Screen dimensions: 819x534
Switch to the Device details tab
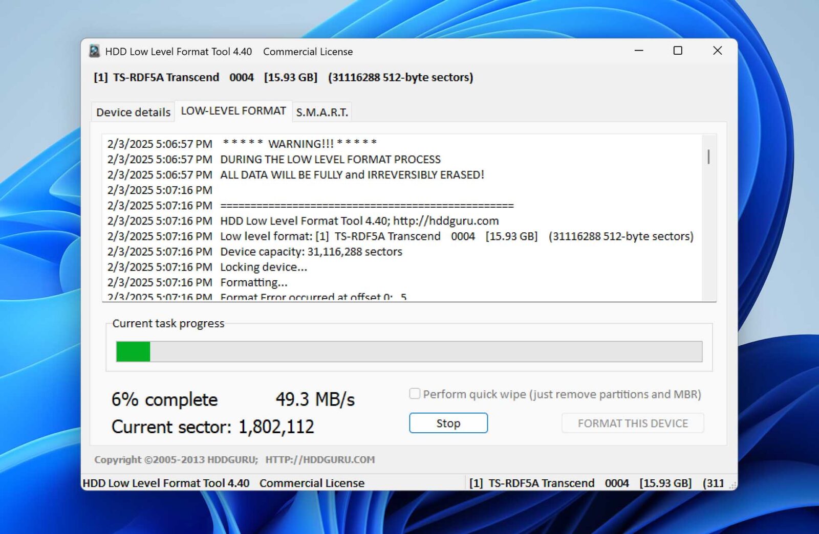133,112
